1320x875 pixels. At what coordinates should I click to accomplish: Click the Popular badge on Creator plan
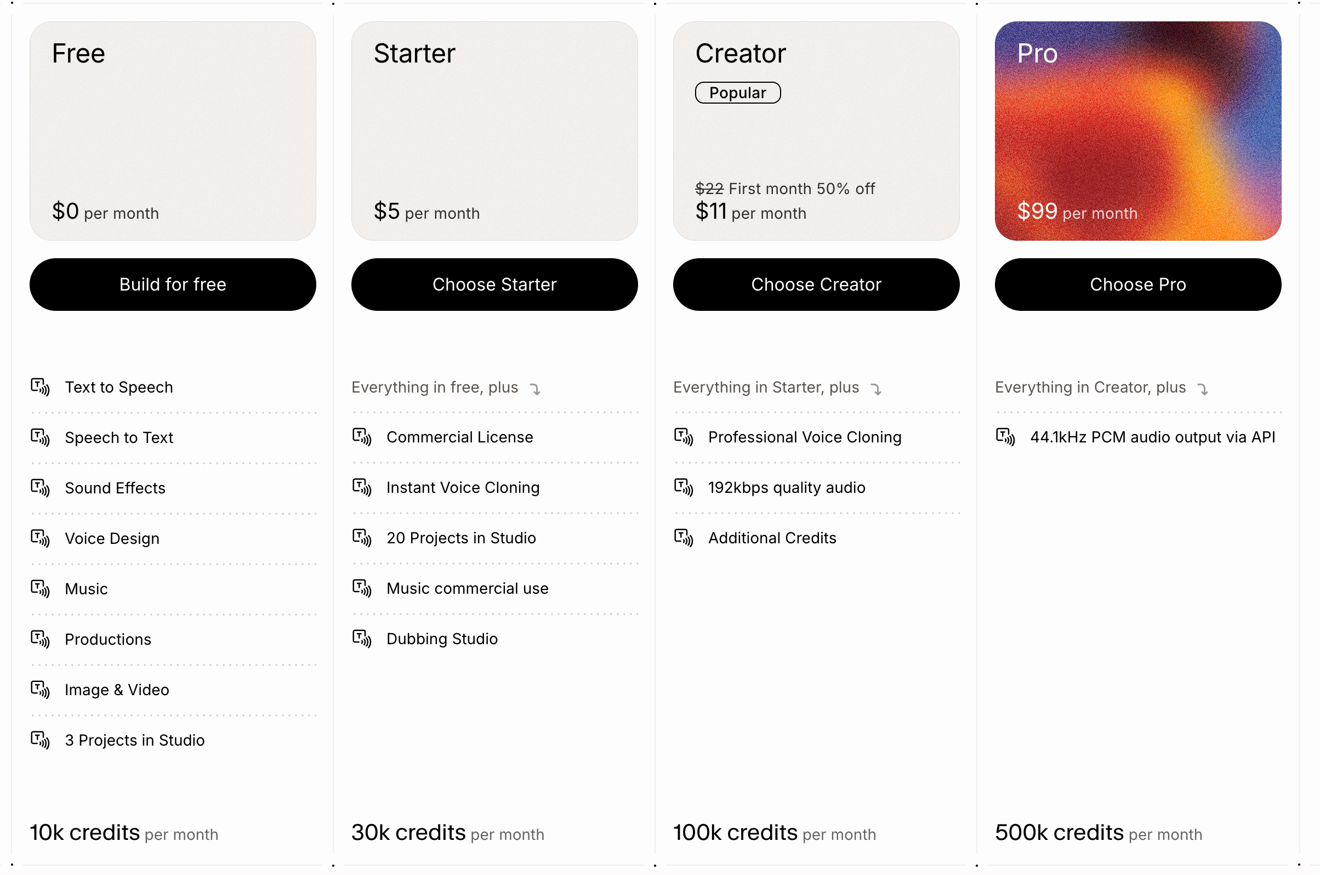pos(737,93)
